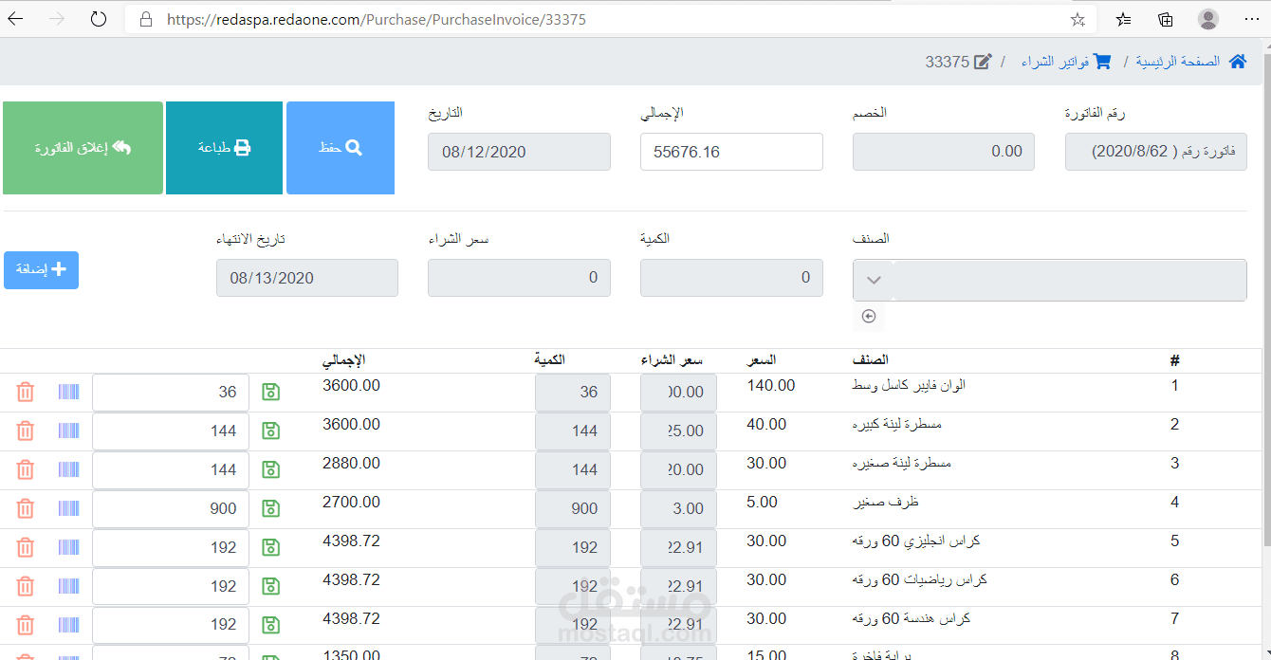The height and width of the screenshot is (660, 1271).
Task: Click gray الكمية cell 144 in row 2
Action: [x=573, y=431]
